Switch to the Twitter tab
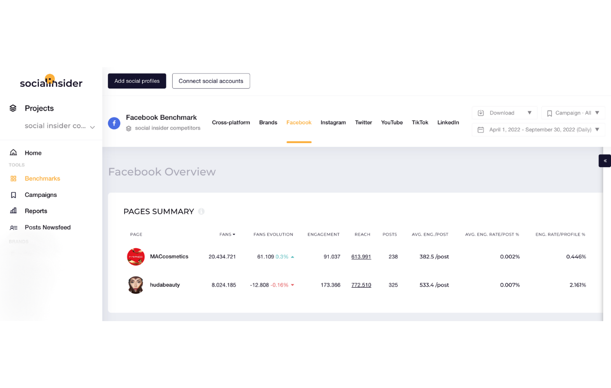611x388 pixels. coord(363,123)
